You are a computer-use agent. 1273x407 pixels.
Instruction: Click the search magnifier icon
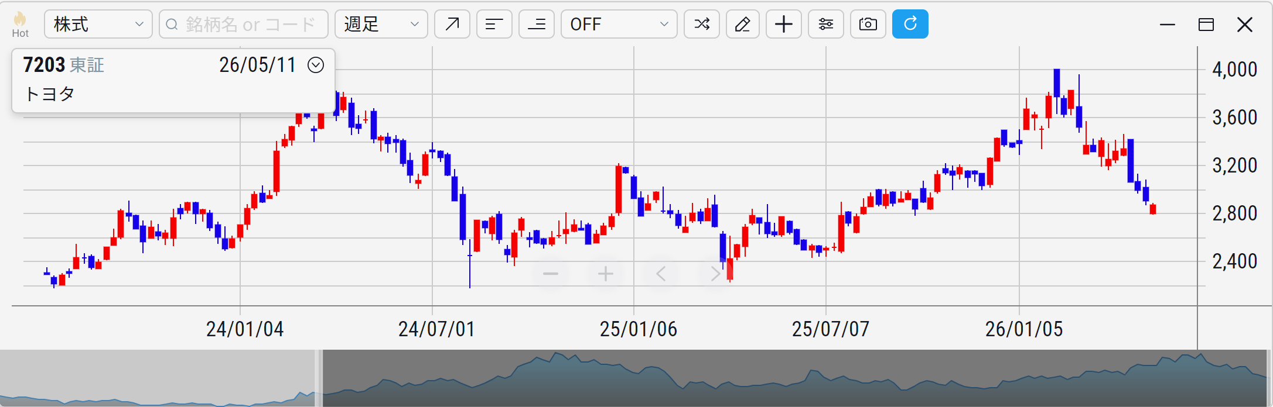pos(172,24)
